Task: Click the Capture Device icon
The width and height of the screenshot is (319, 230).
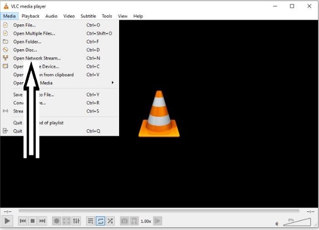Action: click(x=5, y=66)
